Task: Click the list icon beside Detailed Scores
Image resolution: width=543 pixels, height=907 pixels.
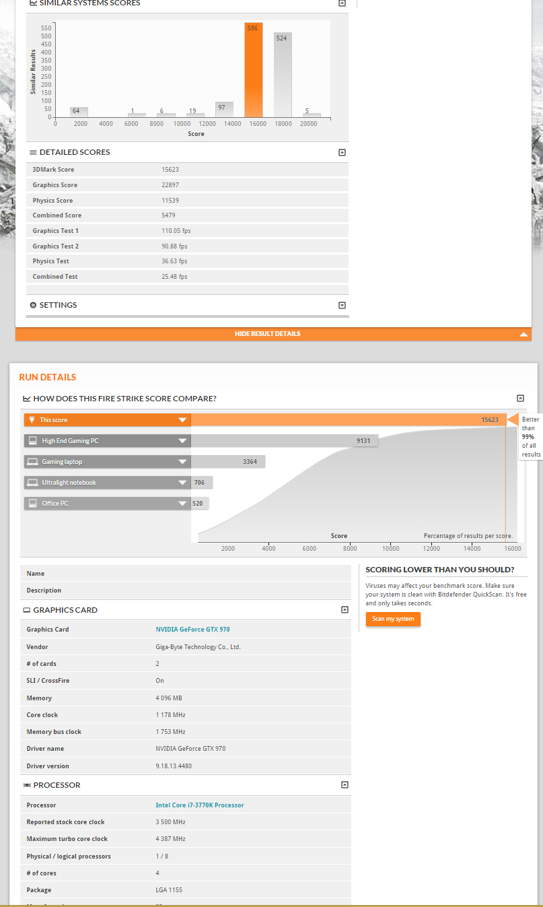Action: [x=33, y=152]
